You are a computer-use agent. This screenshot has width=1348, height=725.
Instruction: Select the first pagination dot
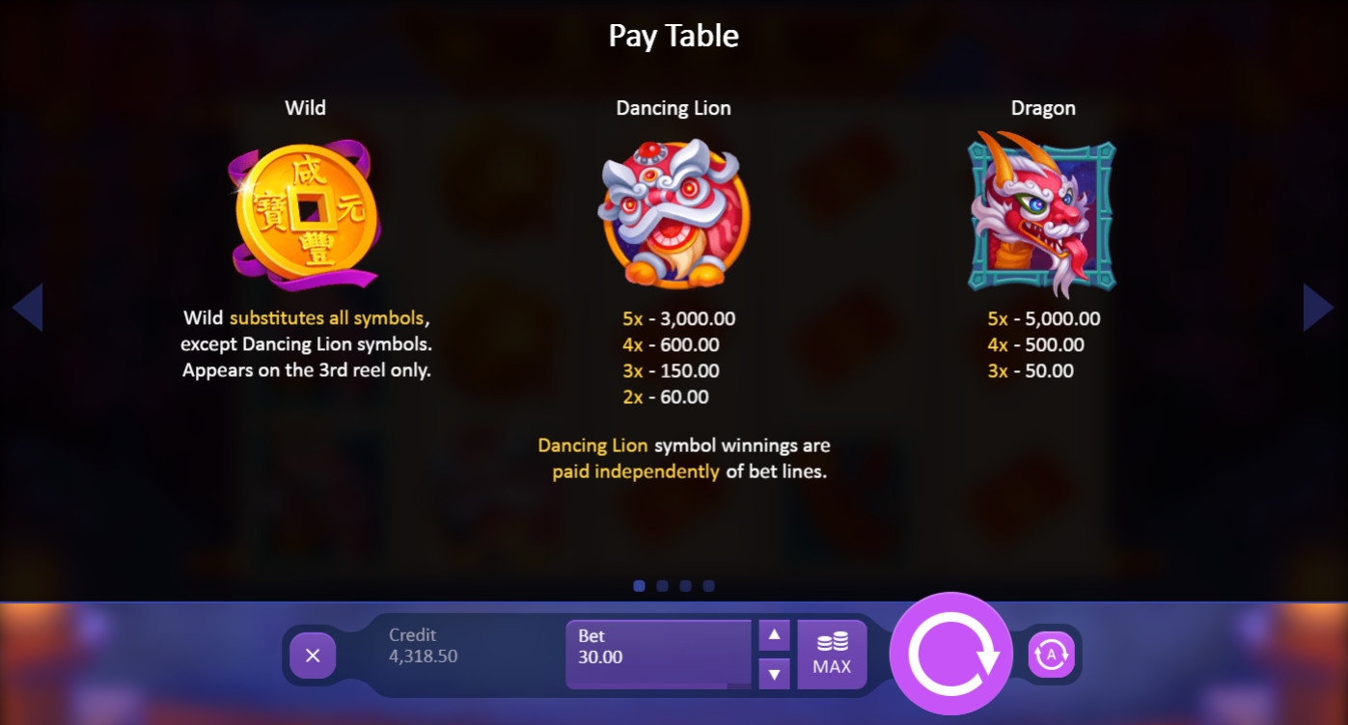pyautogui.click(x=639, y=585)
